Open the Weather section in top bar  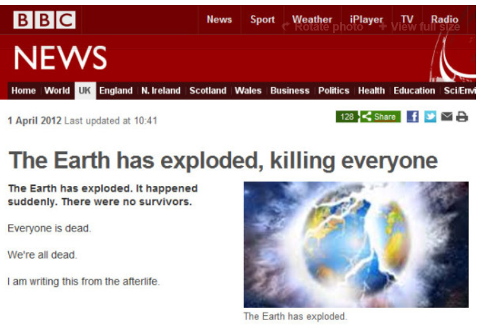[312, 20]
